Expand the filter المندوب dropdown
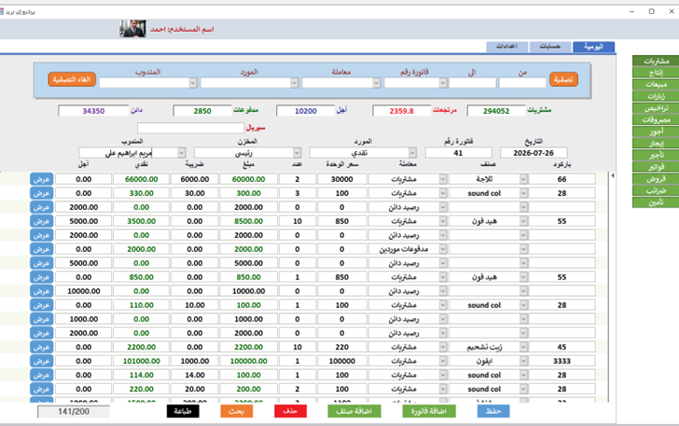The height and width of the screenshot is (426, 679). [193, 83]
